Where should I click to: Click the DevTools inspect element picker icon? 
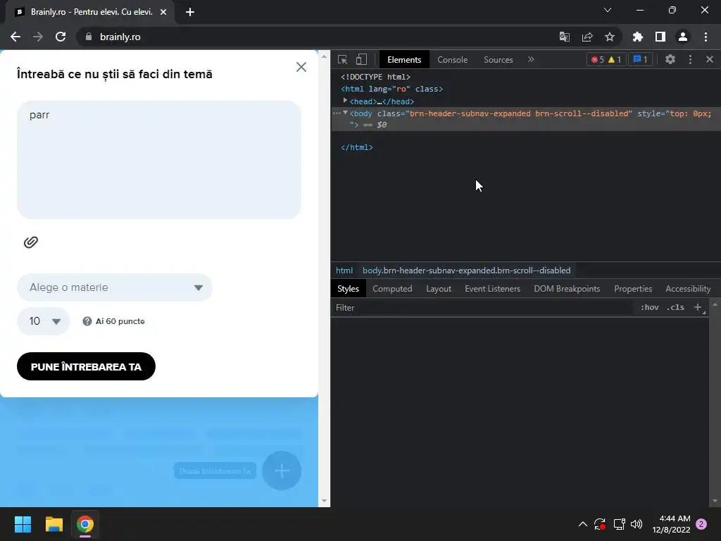pos(342,59)
